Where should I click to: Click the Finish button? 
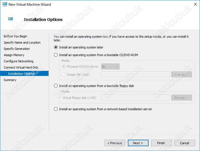(161, 143)
